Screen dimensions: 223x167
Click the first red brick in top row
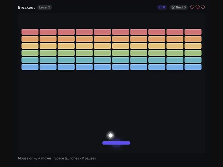tap(30, 32)
